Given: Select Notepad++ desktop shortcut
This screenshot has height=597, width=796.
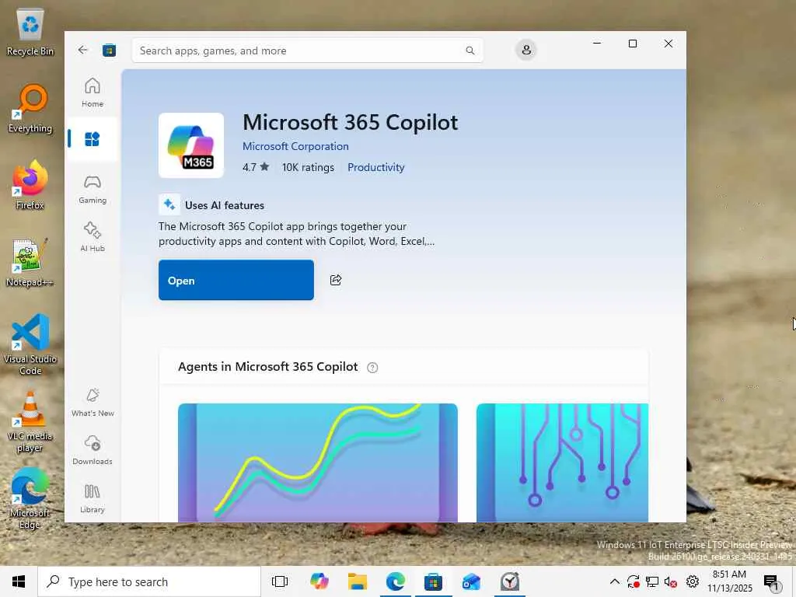Looking at the screenshot, I should pyautogui.click(x=30, y=263).
